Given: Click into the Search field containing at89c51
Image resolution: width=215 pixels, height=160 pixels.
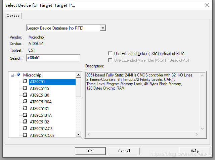Looking at the screenshot, I should (53, 58).
